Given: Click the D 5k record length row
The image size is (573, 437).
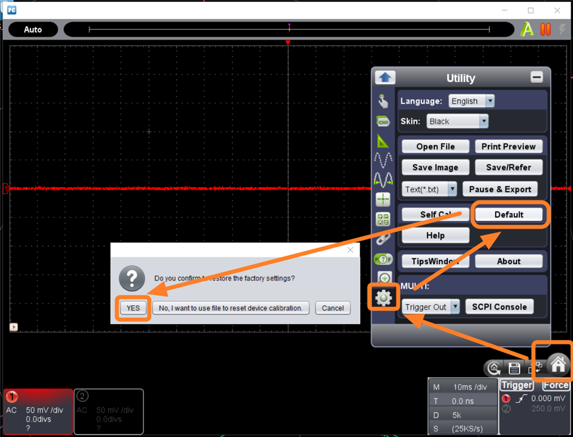Looking at the screenshot, I should 463,415.
